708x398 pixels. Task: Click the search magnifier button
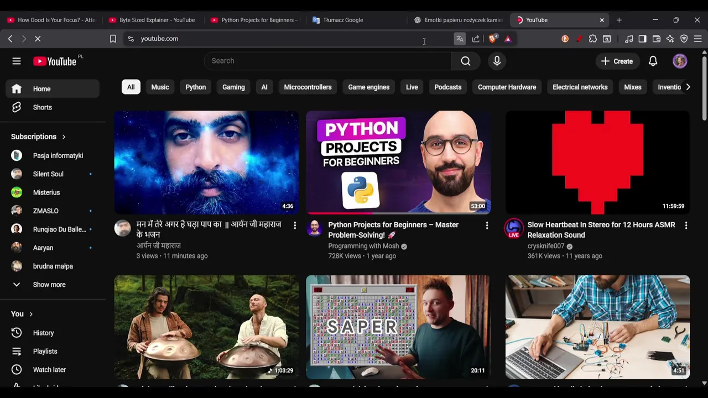pyautogui.click(x=466, y=61)
